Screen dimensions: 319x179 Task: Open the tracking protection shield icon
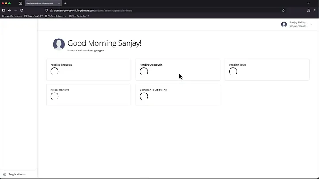point(47,10)
